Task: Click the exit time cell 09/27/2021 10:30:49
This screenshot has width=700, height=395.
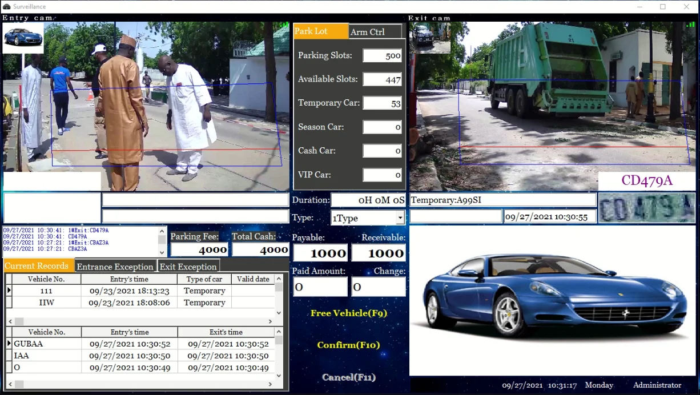Action: 226,368
